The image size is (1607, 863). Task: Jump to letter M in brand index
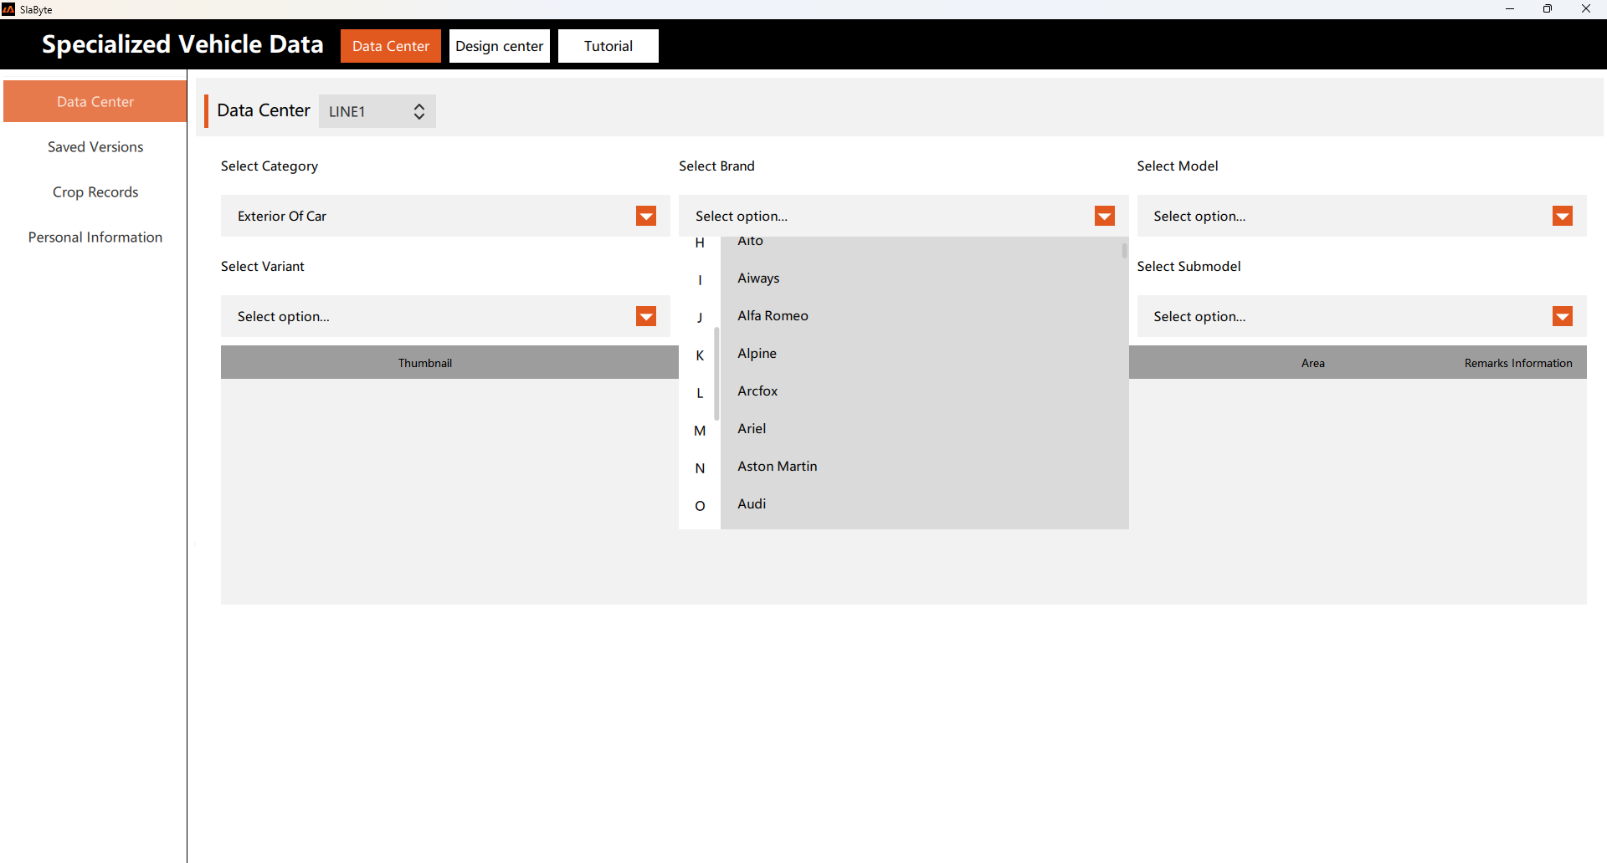[700, 431]
